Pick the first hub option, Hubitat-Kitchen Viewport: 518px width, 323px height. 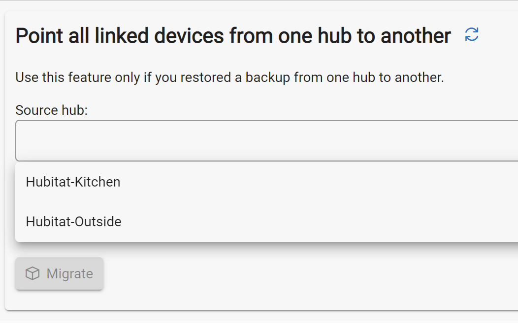click(x=73, y=182)
